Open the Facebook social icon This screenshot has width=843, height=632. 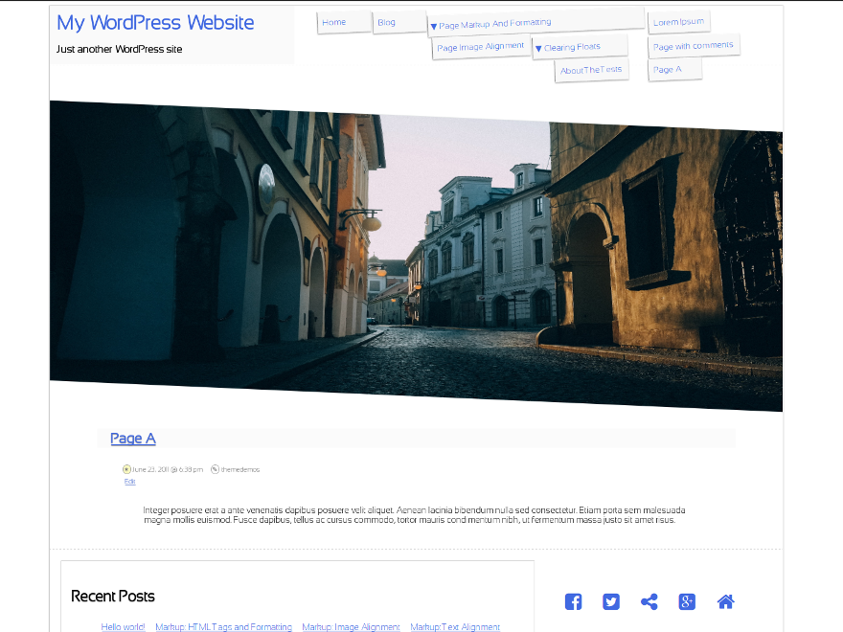tap(573, 601)
